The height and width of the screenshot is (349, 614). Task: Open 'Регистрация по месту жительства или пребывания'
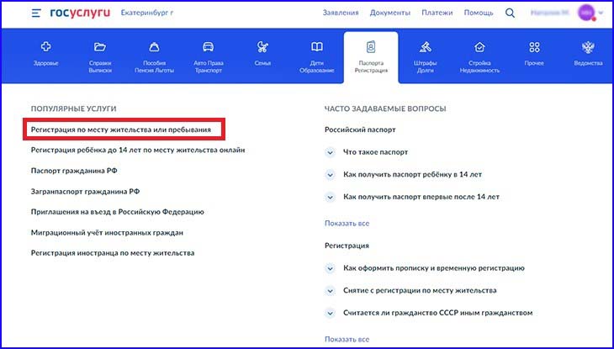tap(121, 130)
